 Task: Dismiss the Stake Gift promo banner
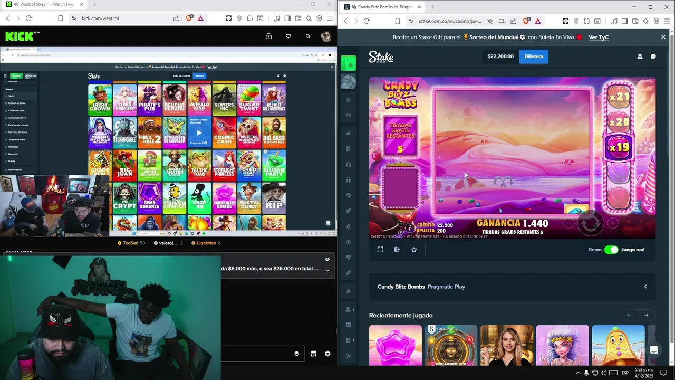point(663,37)
